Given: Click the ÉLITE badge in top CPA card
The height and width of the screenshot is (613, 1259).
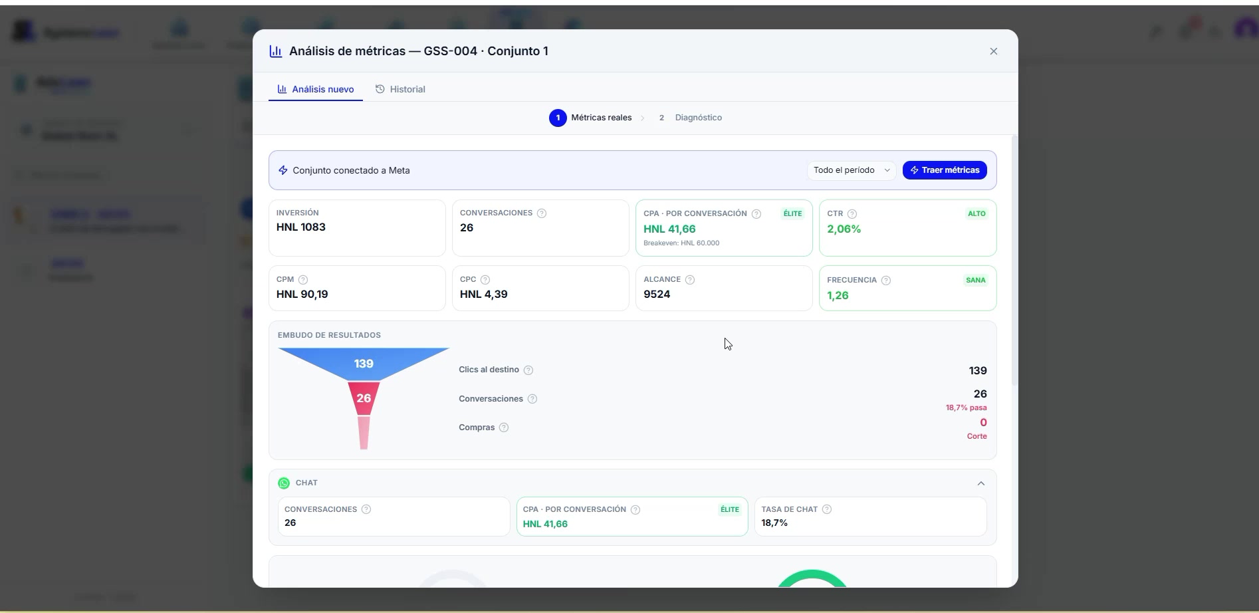Looking at the screenshot, I should tap(792, 213).
